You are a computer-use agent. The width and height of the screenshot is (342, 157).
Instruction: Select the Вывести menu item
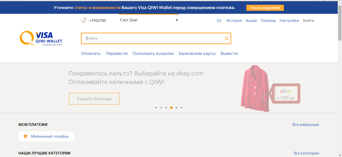click(x=229, y=53)
